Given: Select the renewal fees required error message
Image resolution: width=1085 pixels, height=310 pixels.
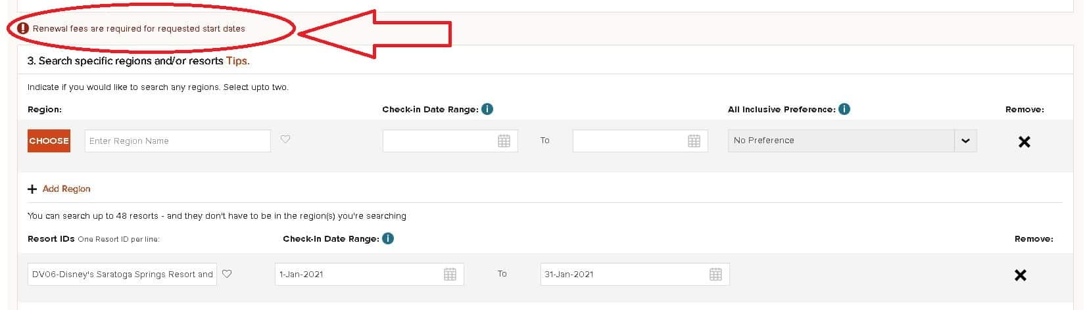Looking at the screenshot, I should 139,29.
